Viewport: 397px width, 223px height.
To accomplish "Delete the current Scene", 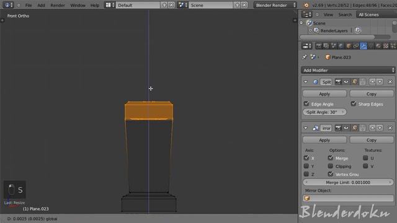I will tap(244, 5).
